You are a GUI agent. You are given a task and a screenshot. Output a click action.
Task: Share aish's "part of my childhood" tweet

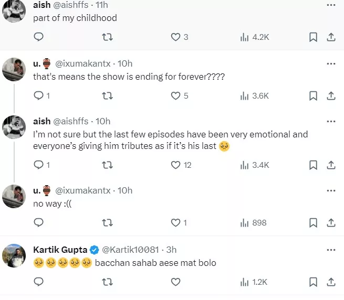tap(331, 37)
